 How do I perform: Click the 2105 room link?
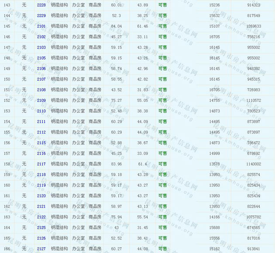[41, 58]
